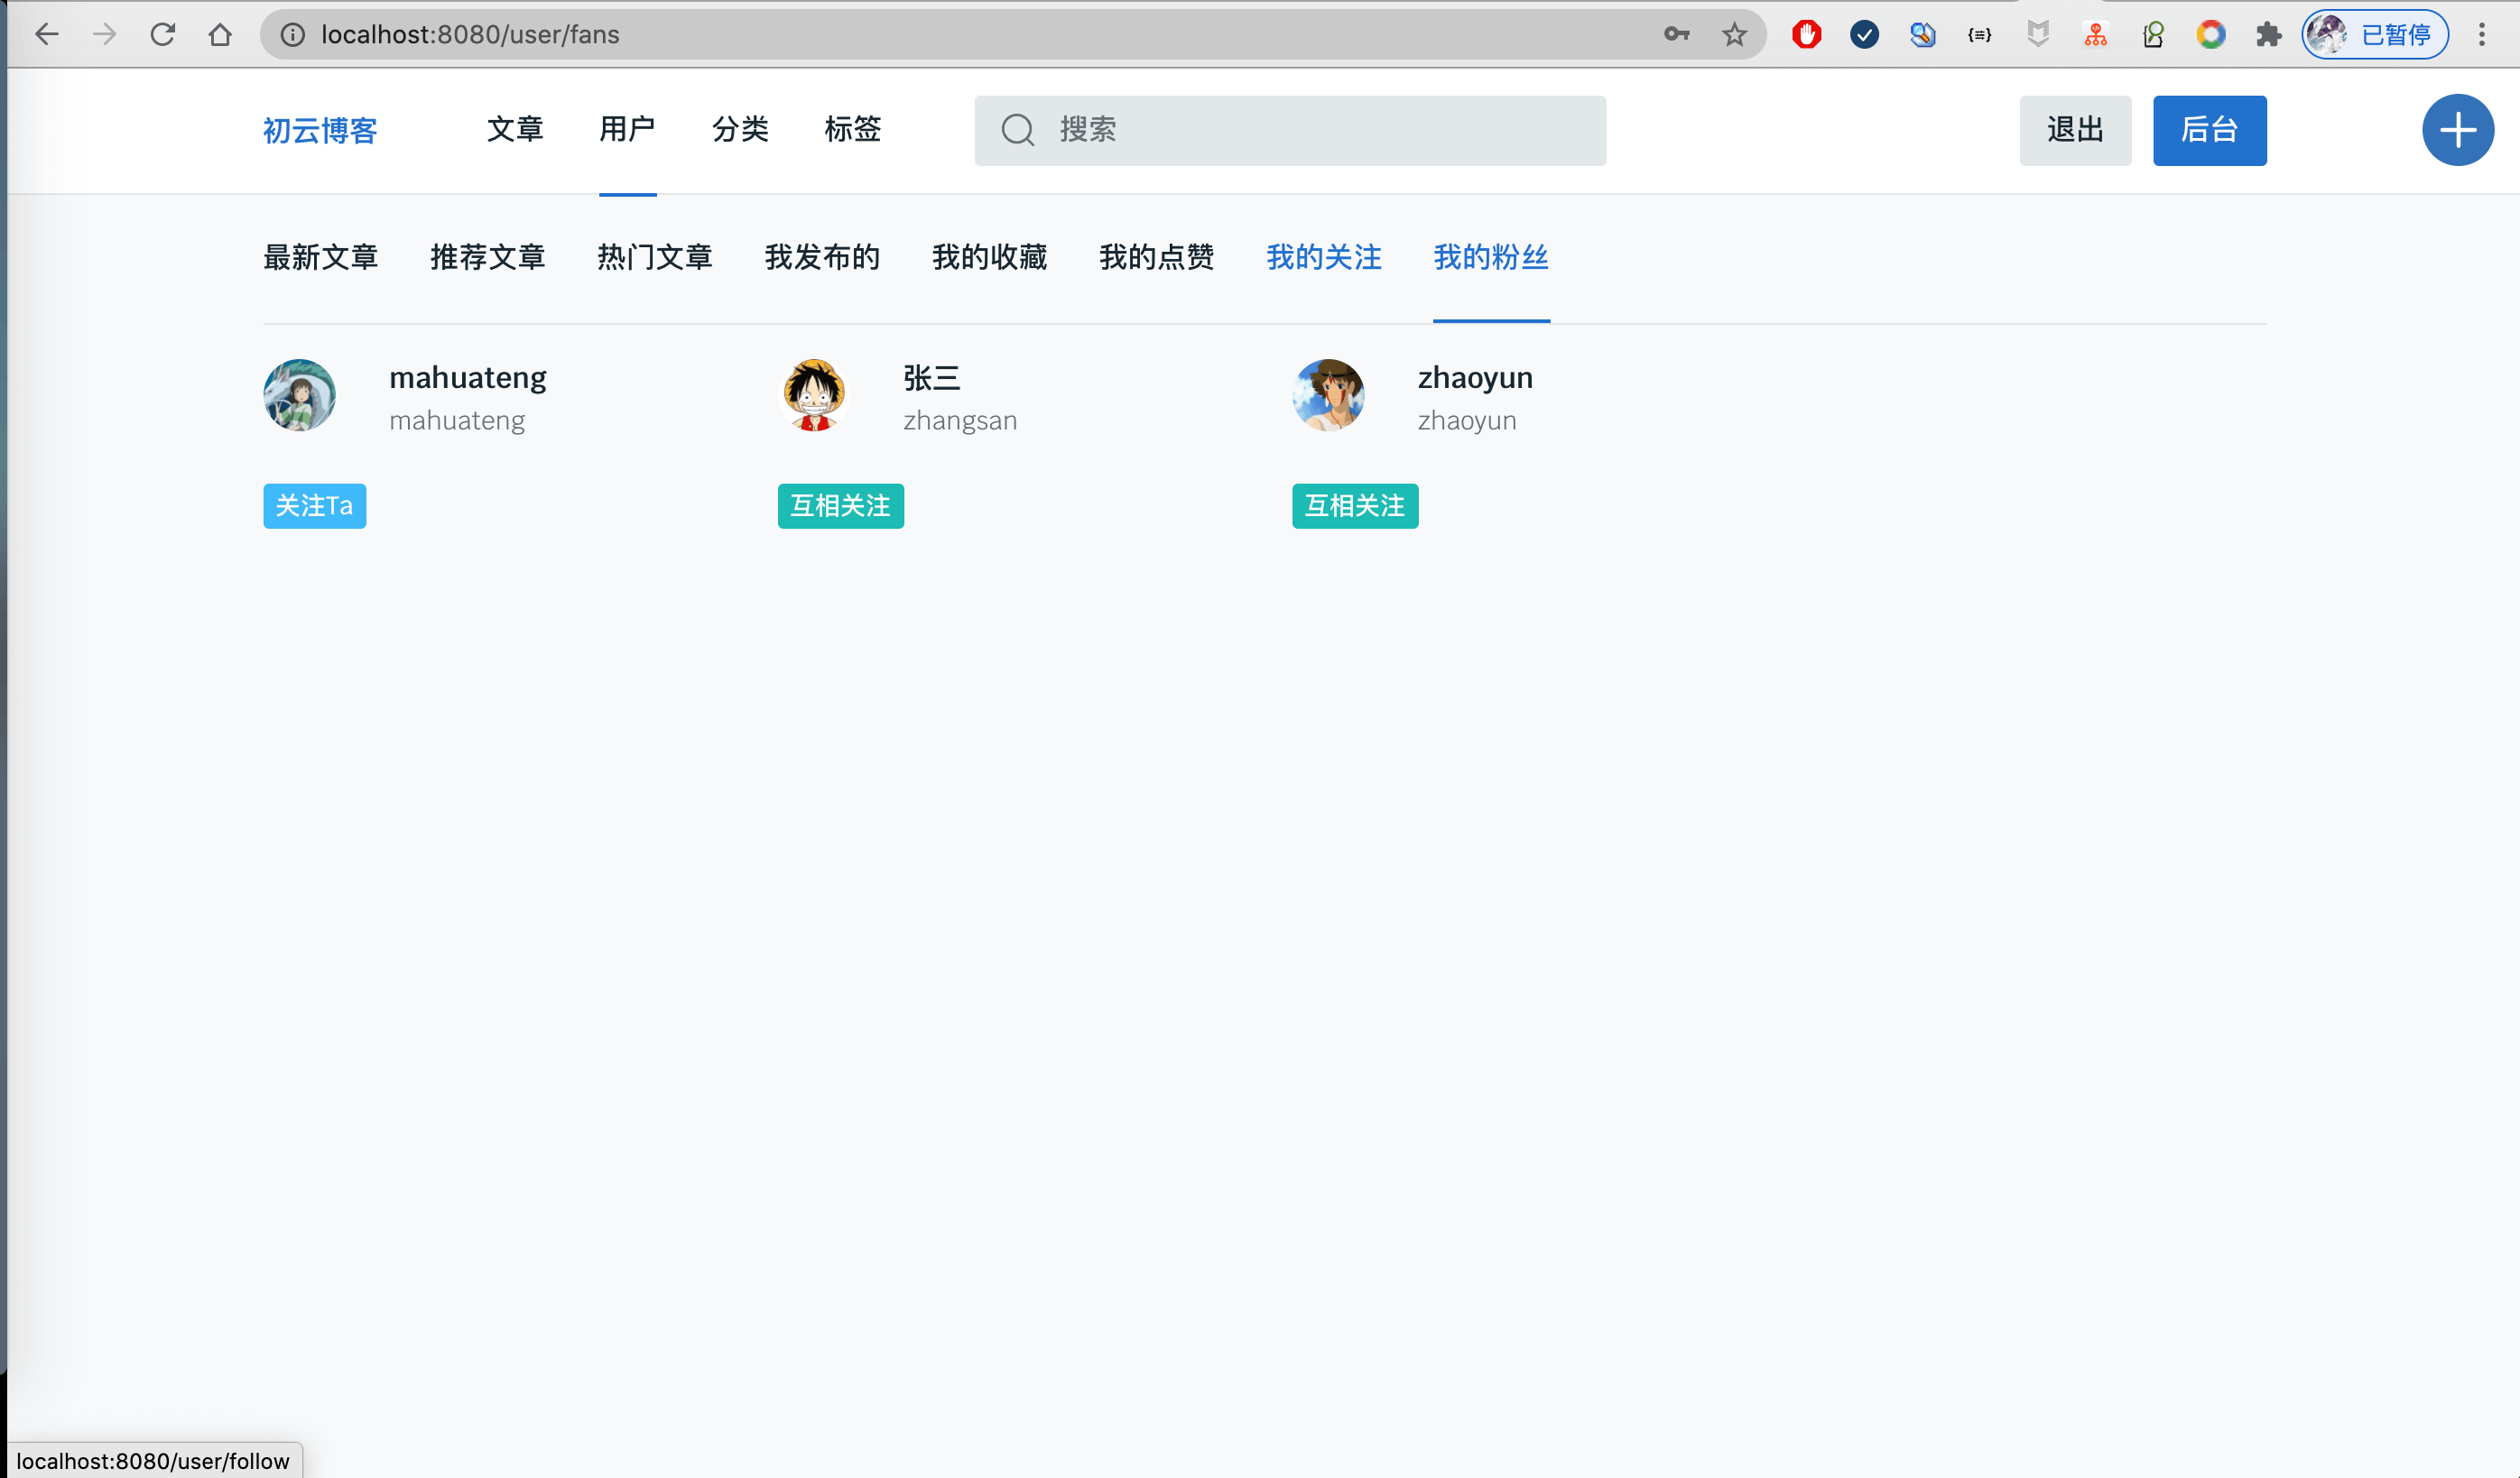This screenshot has height=1478, width=2520.
Task: Click the bookmark star icon
Action: [1733, 35]
